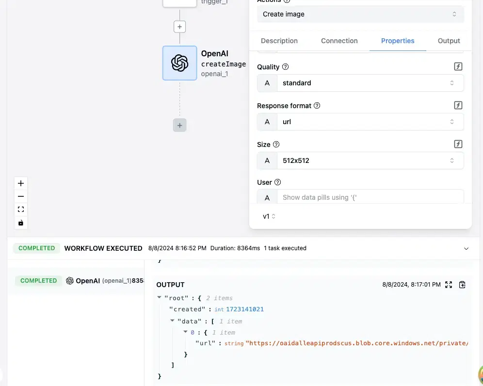This screenshot has height=386, width=483.
Task: Toggle the canvas lock icon
Action: pyautogui.click(x=20, y=223)
